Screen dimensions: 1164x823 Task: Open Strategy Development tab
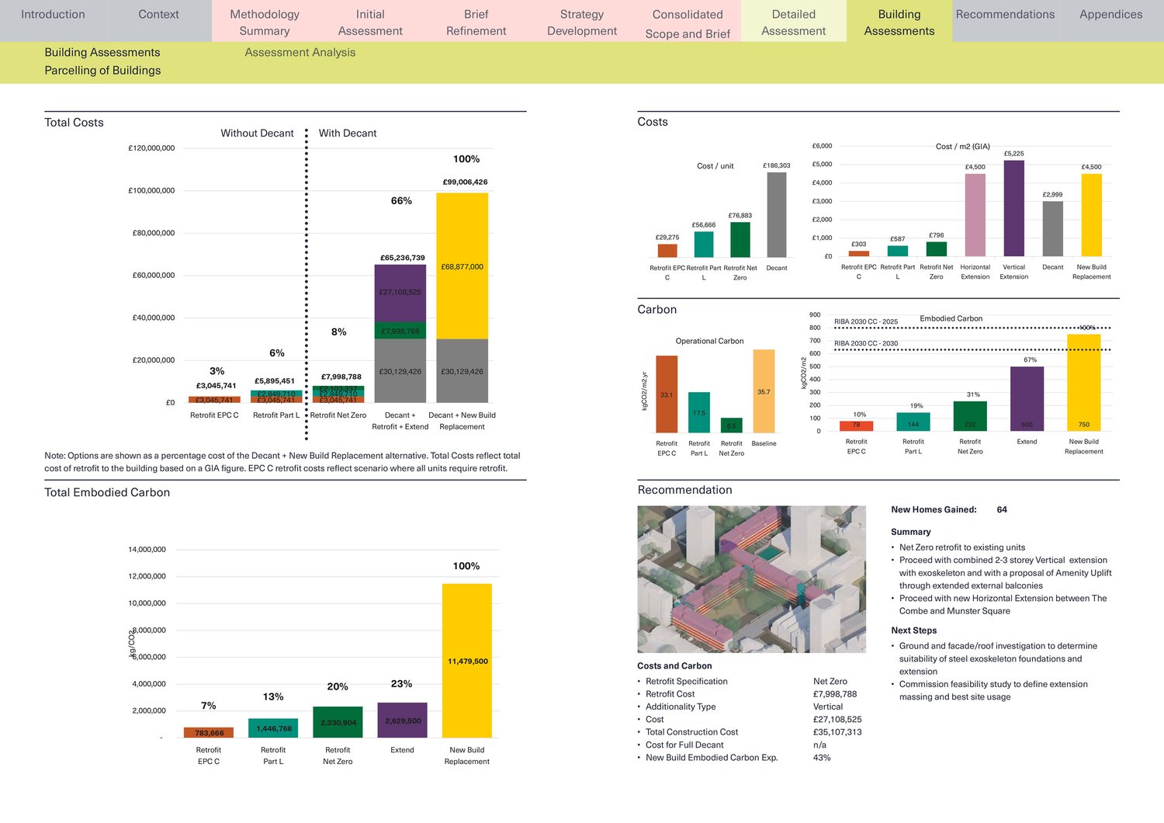582,23
